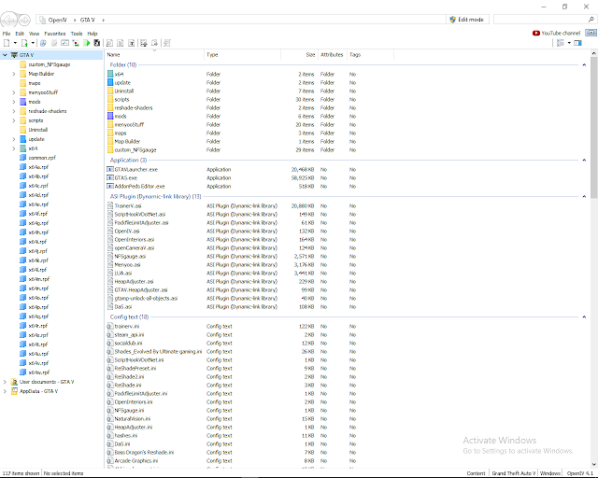Open the Help menu
This screenshot has height=478, width=598.
pyautogui.click(x=93, y=34)
